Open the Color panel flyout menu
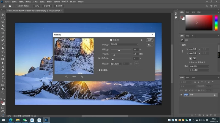Viewport: 220px width, 123px height. tap(218, 12)
